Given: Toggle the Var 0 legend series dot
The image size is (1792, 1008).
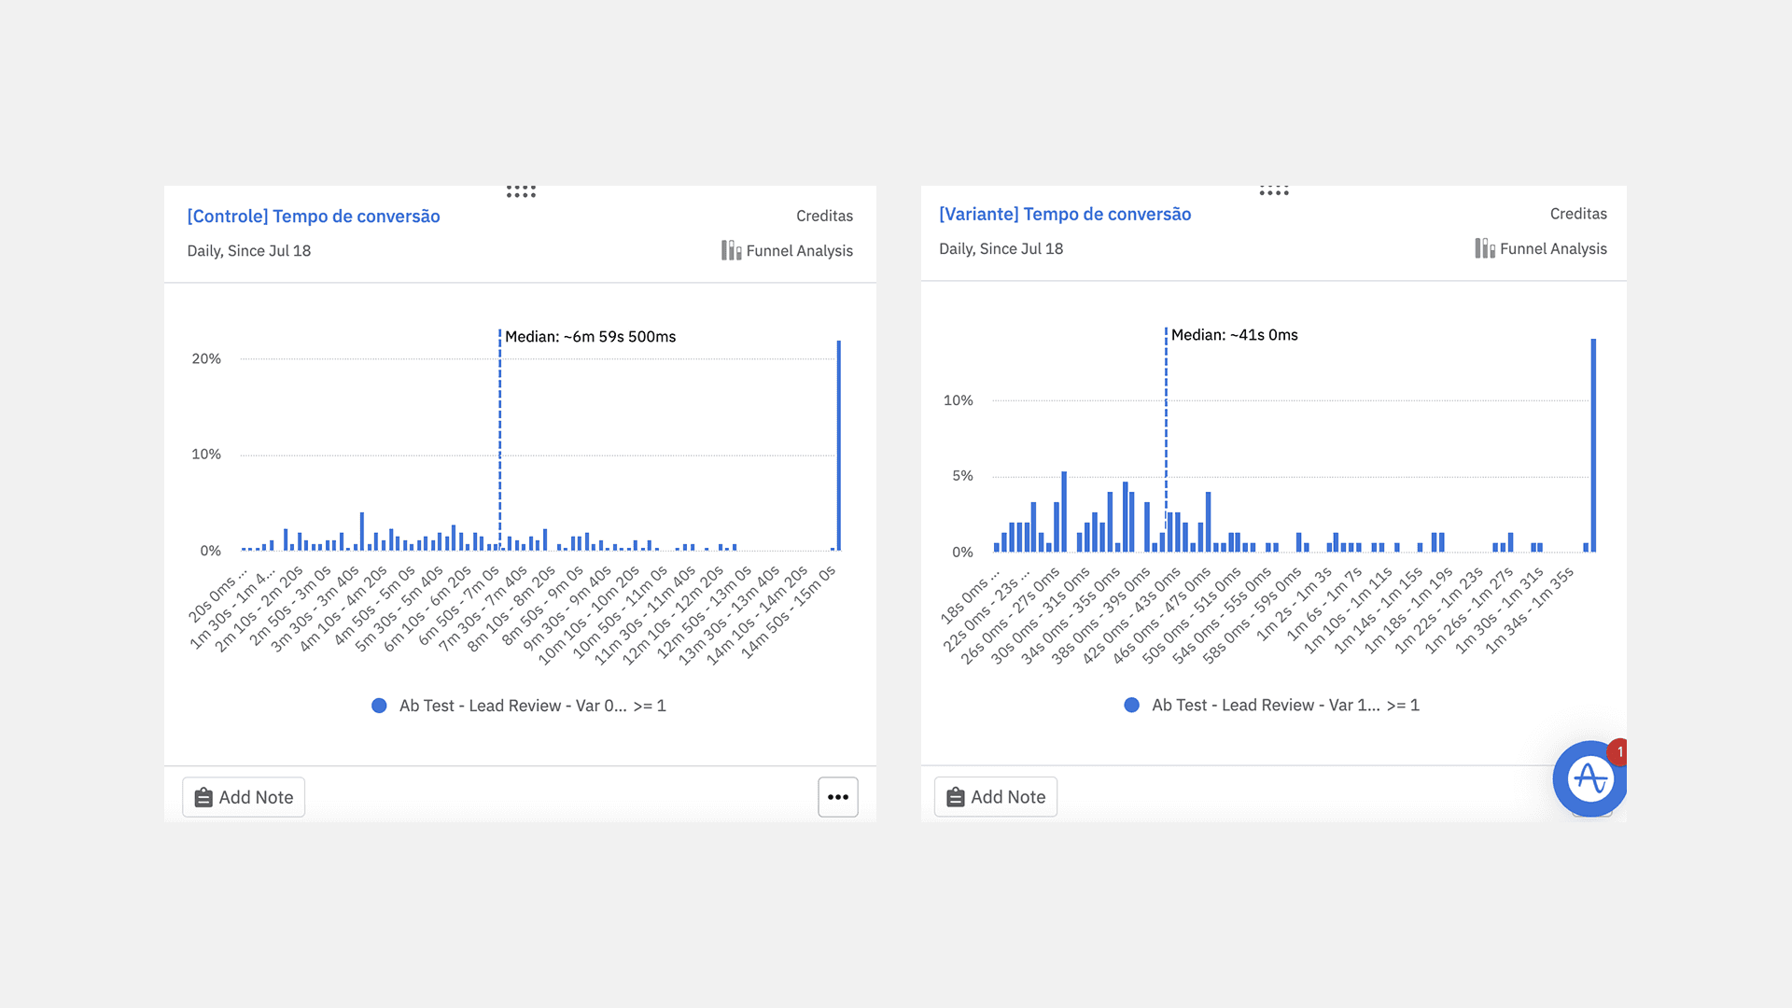Looking at the screenshot, I should (x=379, y=706).
